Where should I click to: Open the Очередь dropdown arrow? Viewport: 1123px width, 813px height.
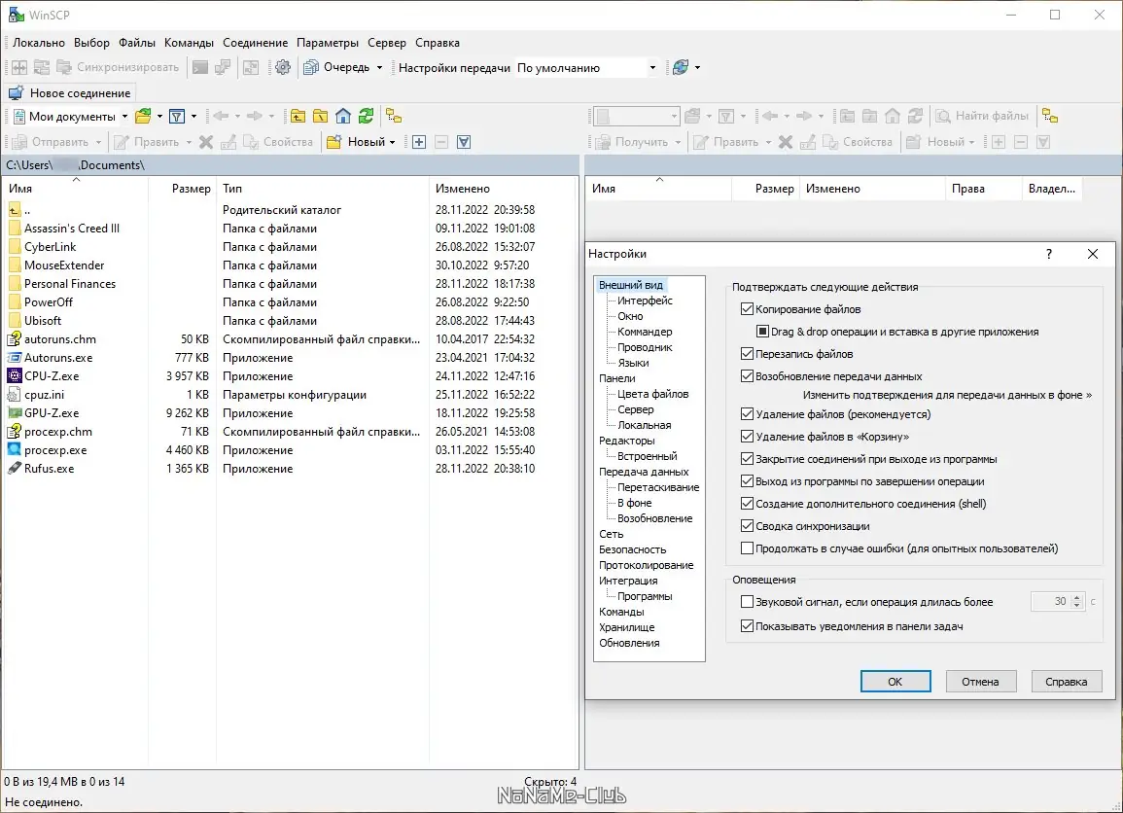point(379,68)
